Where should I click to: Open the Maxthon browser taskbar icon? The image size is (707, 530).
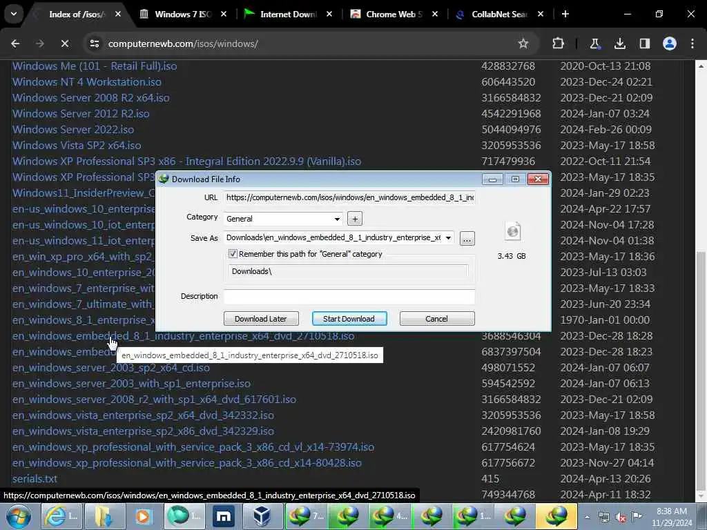click(x=223, y=516)
